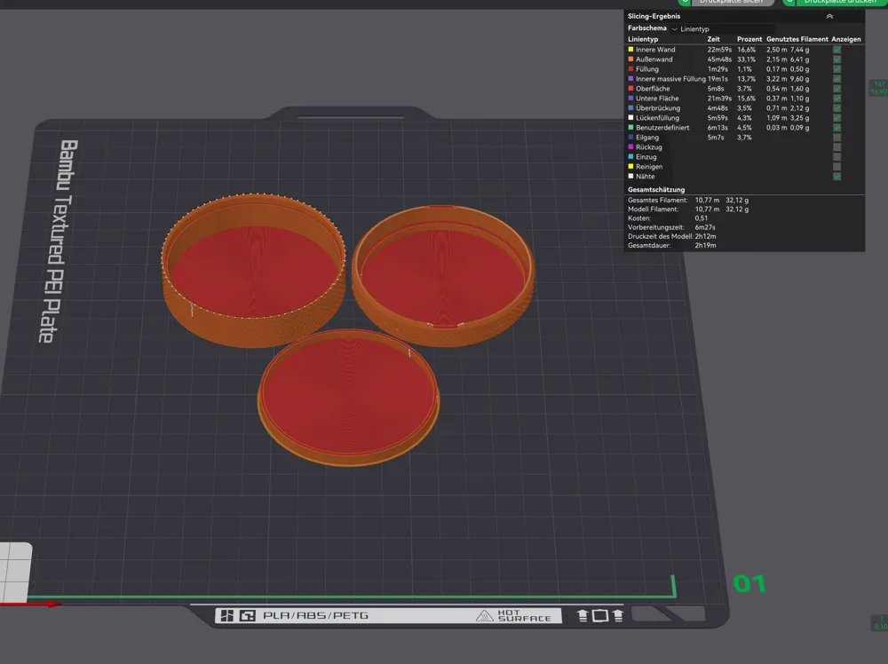This screenshot has width=888, height=664.
Task: Click the layer slider handle showing 141
Action: point(877,87)
